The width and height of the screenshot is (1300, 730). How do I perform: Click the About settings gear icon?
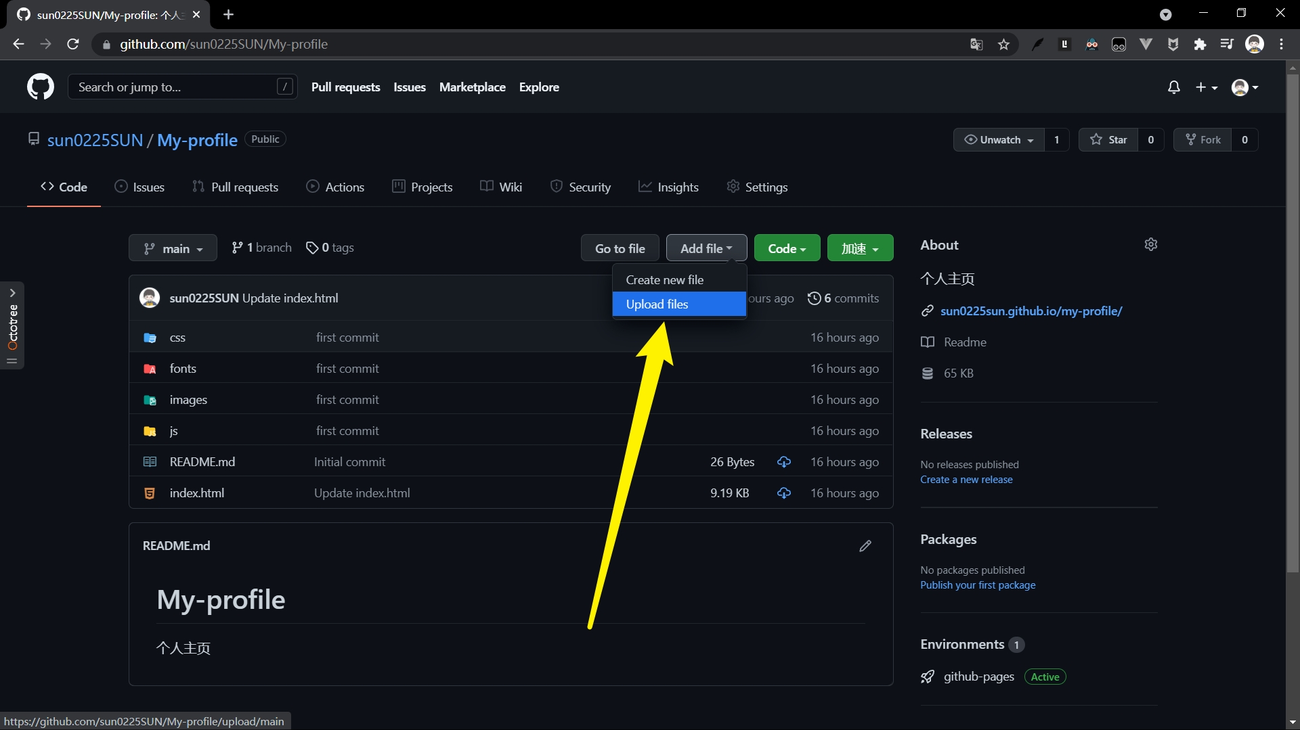[x=1151, y=244]
